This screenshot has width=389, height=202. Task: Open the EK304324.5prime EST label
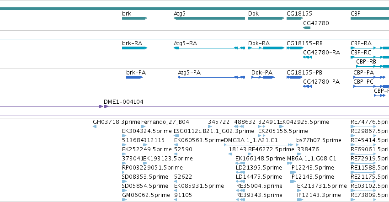147,131
